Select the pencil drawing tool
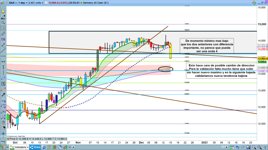 pyautogui.click(x=3, y=17)
